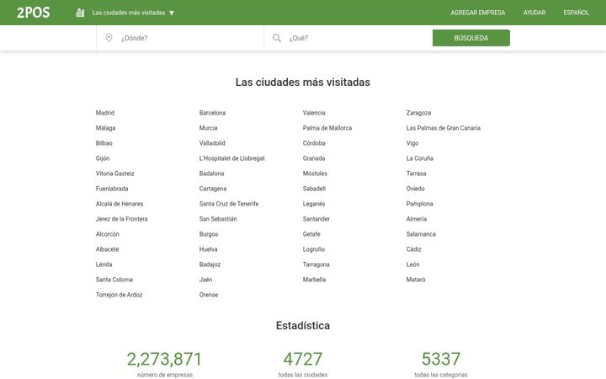Open the Burgos city link
606x379 pixels.
tap(209, 234)
